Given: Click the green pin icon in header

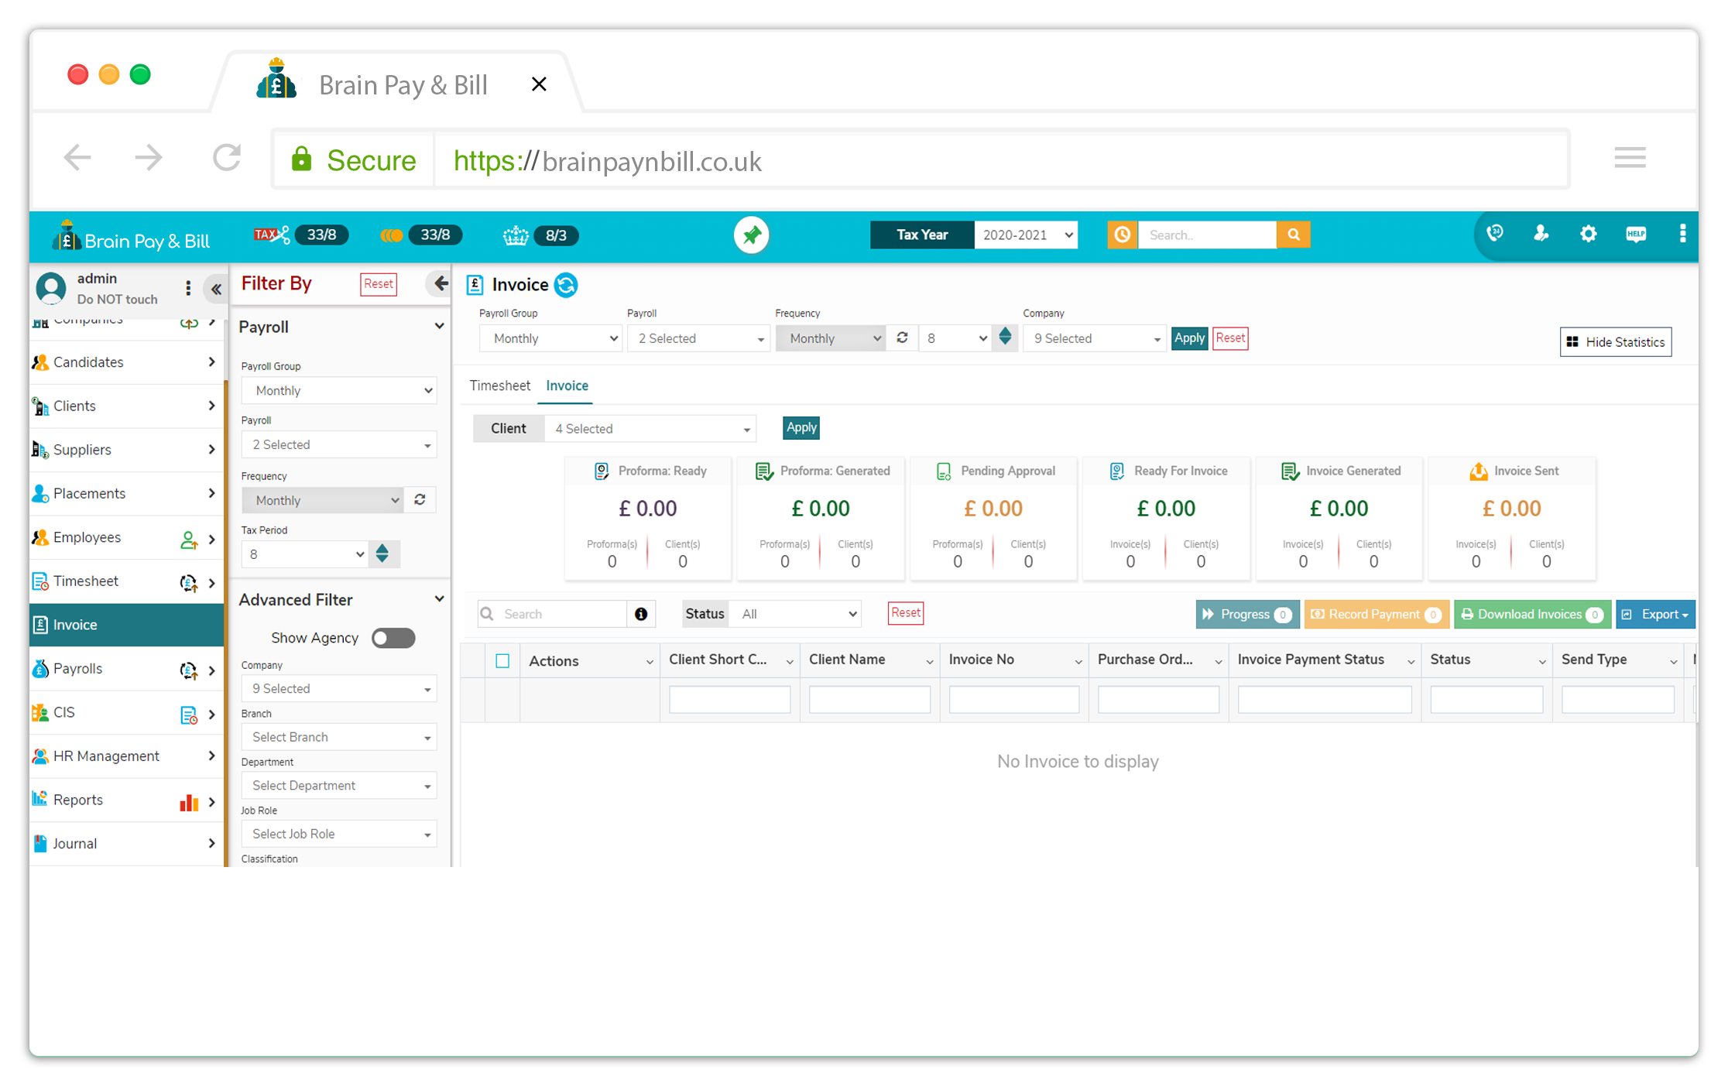Looking at the screenshot, I should 751,235.
